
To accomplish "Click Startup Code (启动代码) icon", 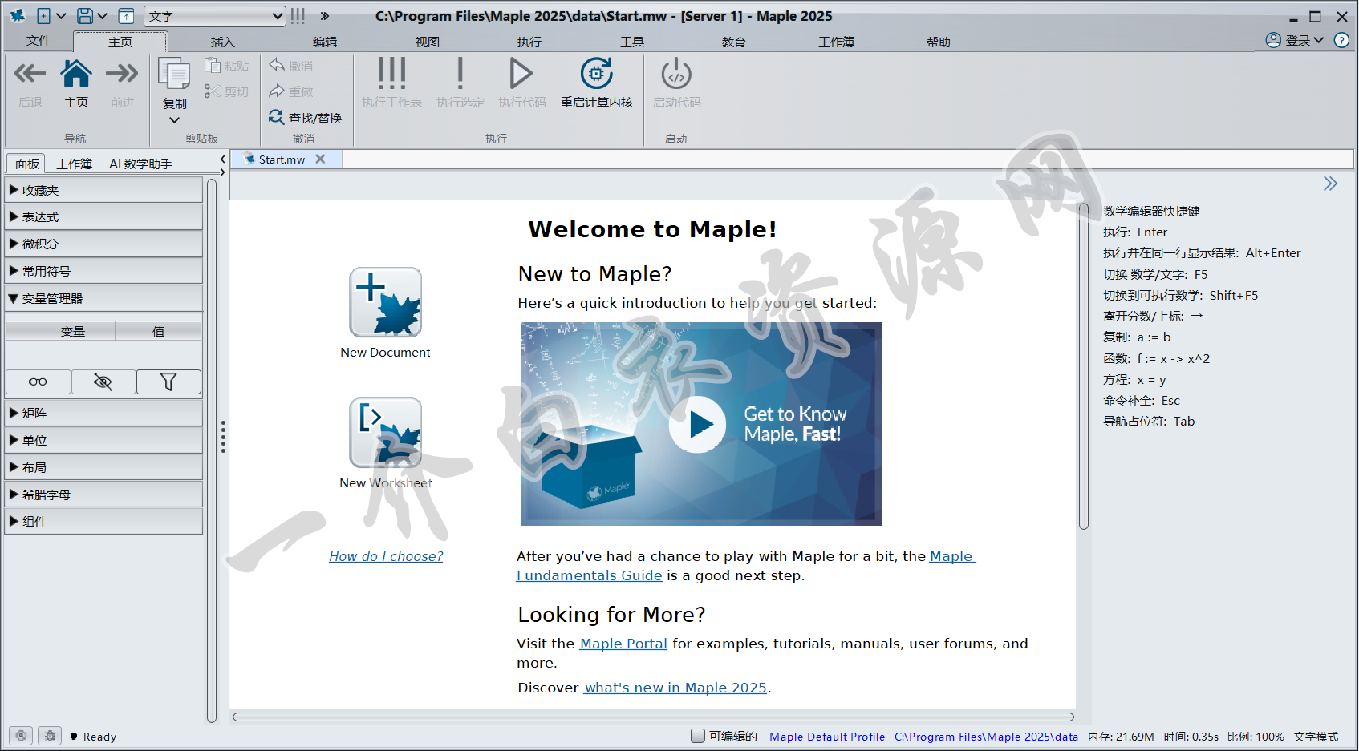I will click(676, 74).
